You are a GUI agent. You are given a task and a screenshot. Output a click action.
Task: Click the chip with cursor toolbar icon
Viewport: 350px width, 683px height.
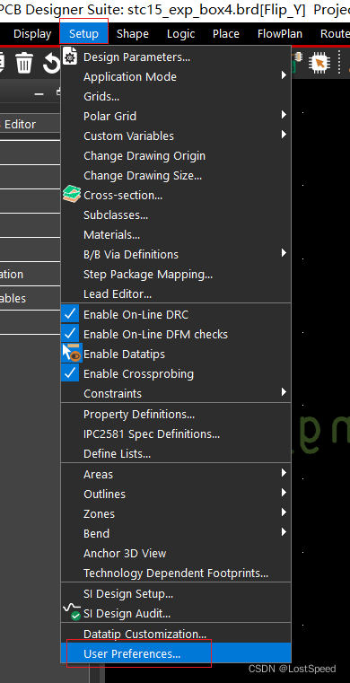[319, 64]
